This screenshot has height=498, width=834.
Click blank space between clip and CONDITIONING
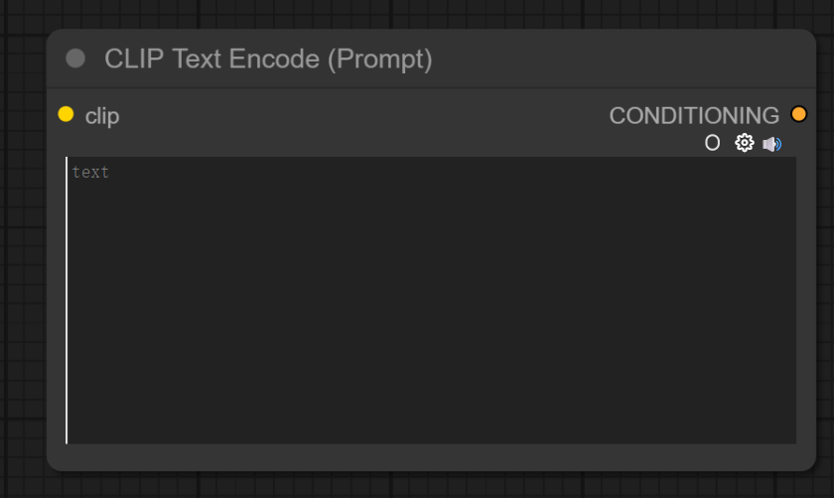(357, 116)
